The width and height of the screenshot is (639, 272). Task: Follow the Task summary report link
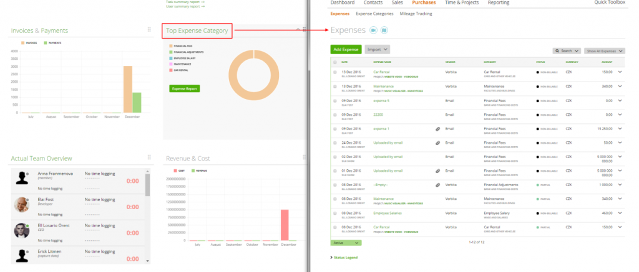coord(185,2)
